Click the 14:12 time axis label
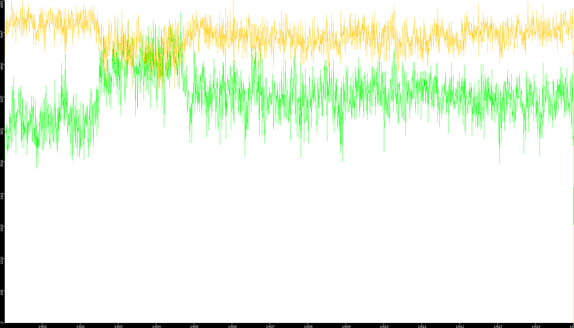 pos(460,326)
